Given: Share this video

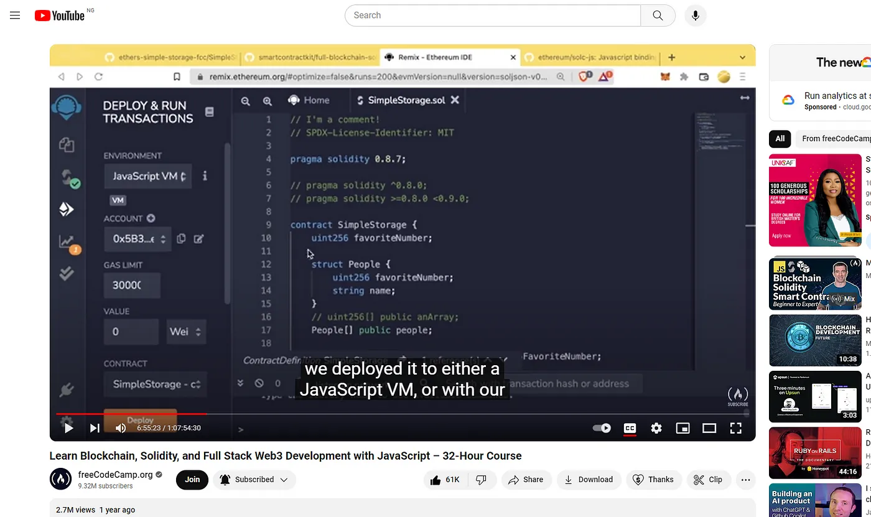Looking at the screenshot, I should coord(526,480).
